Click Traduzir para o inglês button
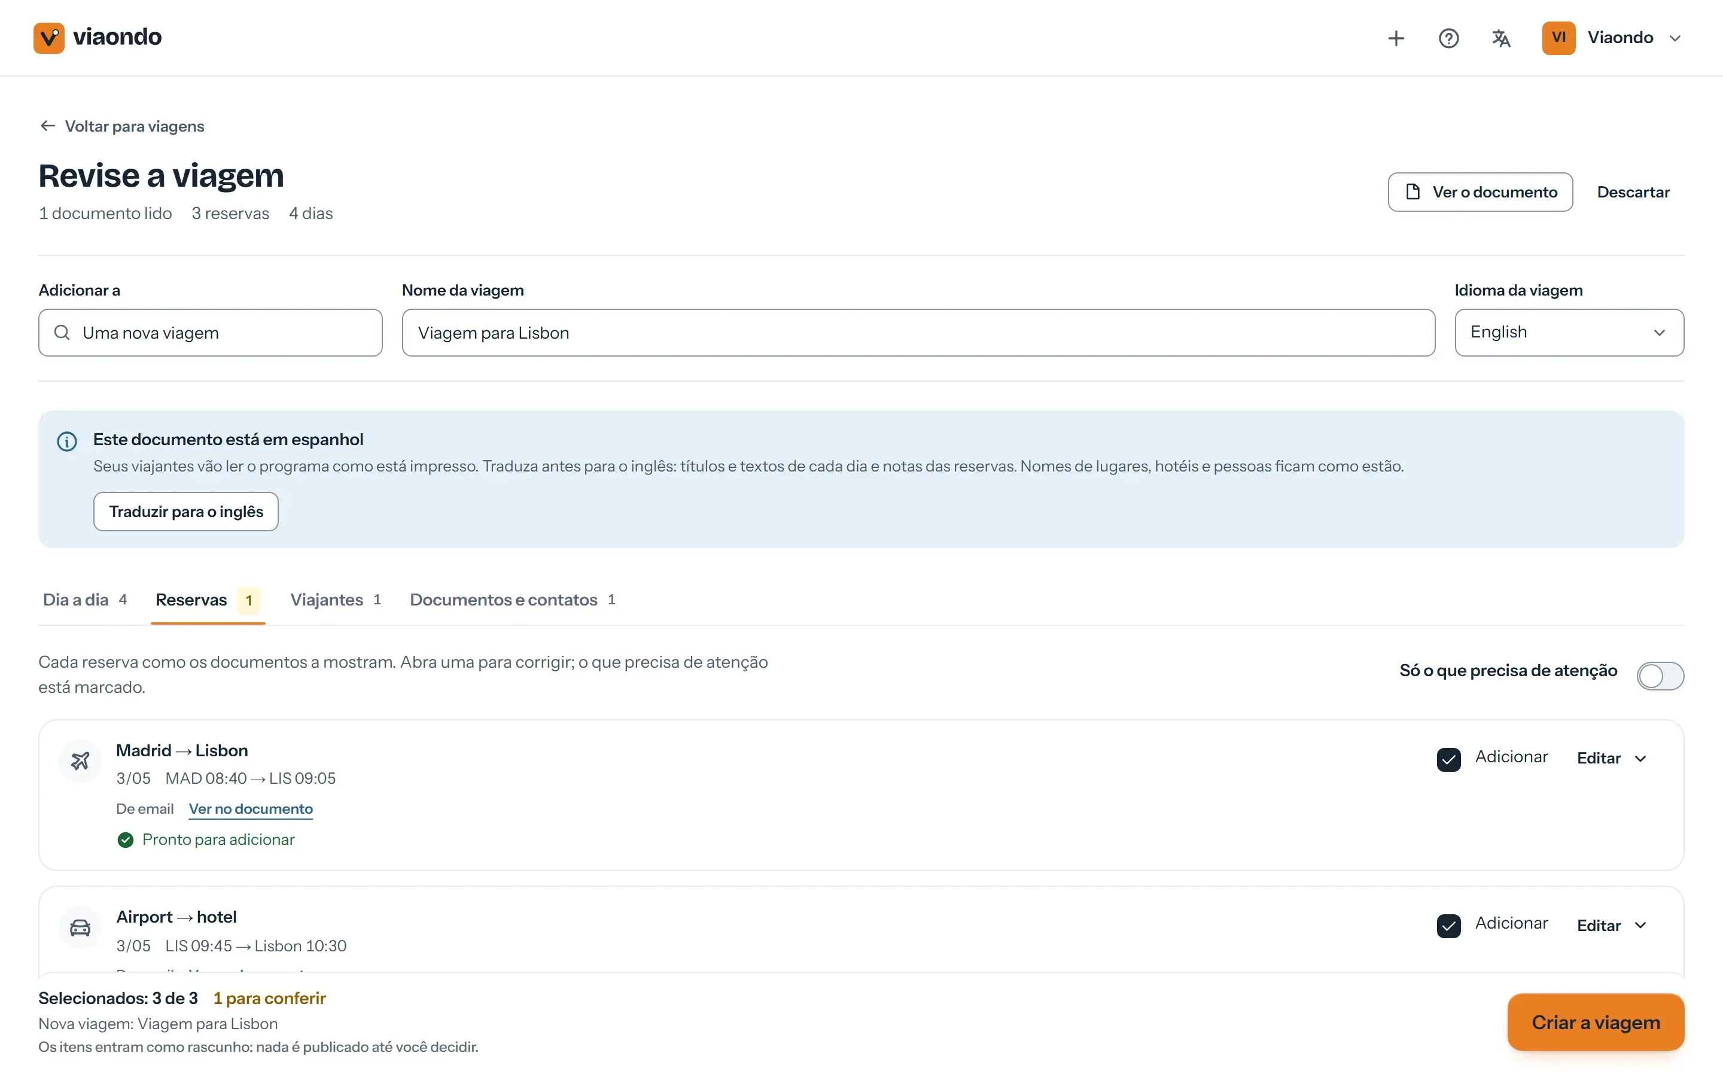 click(186, 512)
